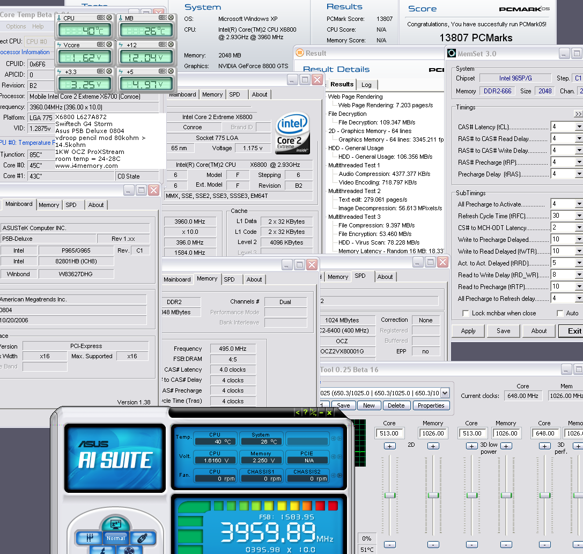Open RAS# to CAS# Write Delay dropdown
583x554 pixels.
pyautogui.click(x=579, y=151)
